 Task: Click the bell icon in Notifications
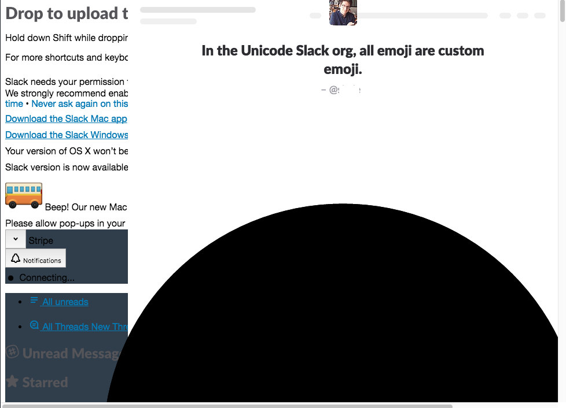[x=16, y=258]
